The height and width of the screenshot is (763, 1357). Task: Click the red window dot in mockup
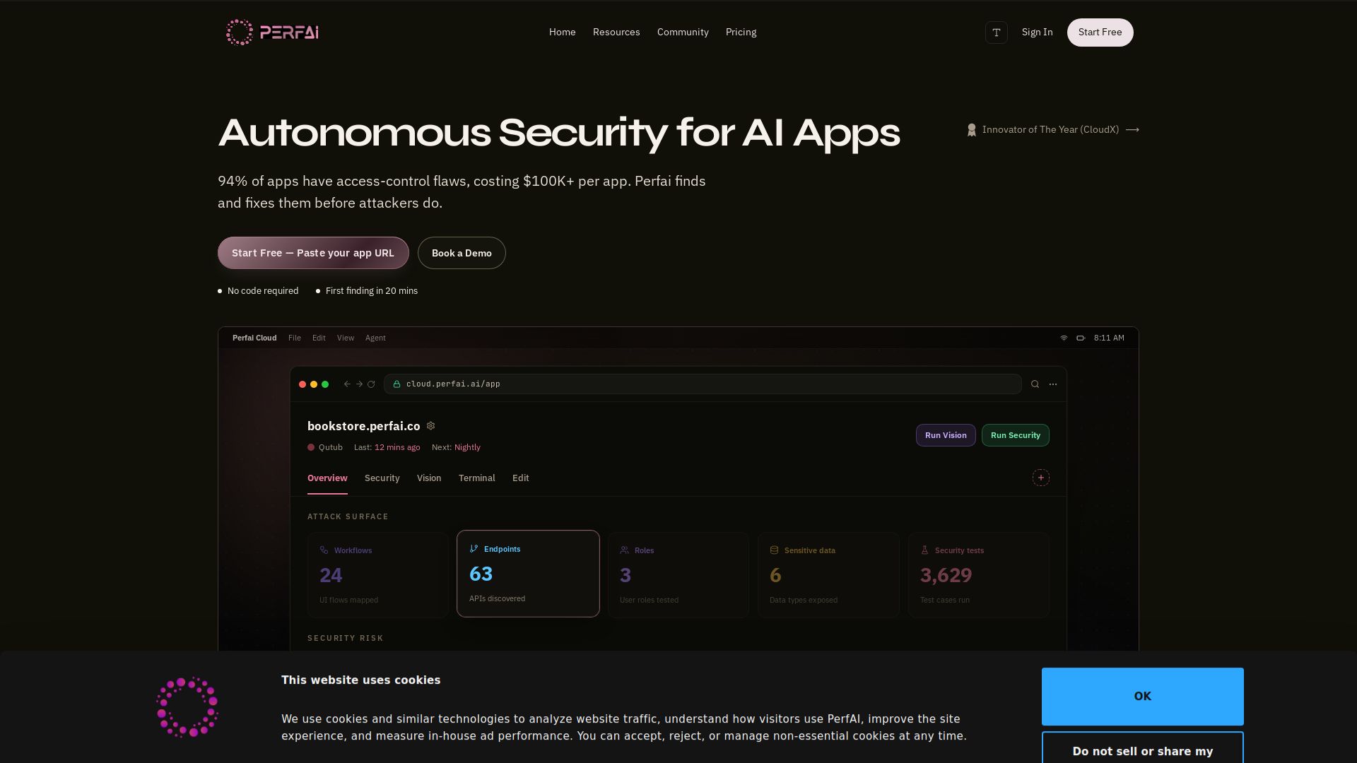302,384
